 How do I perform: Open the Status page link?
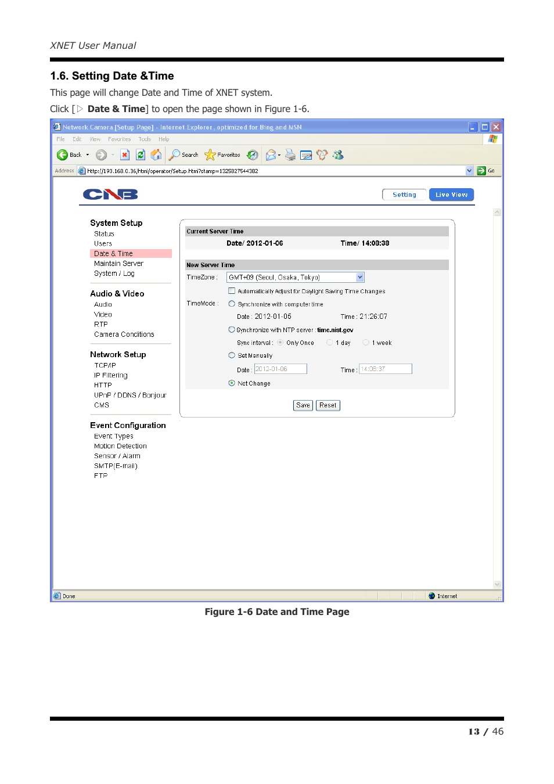click(104, 233)
